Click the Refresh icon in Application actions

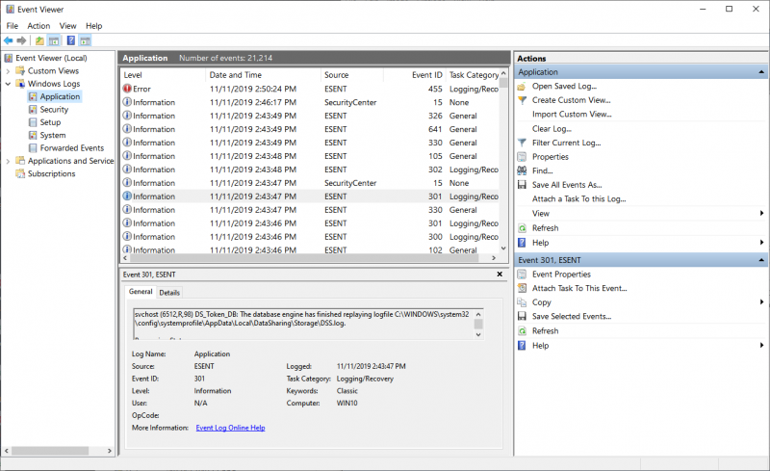coord(522,228)
